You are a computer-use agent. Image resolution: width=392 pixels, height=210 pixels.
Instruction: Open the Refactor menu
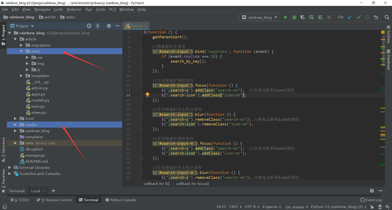click(x=74, y=9)
